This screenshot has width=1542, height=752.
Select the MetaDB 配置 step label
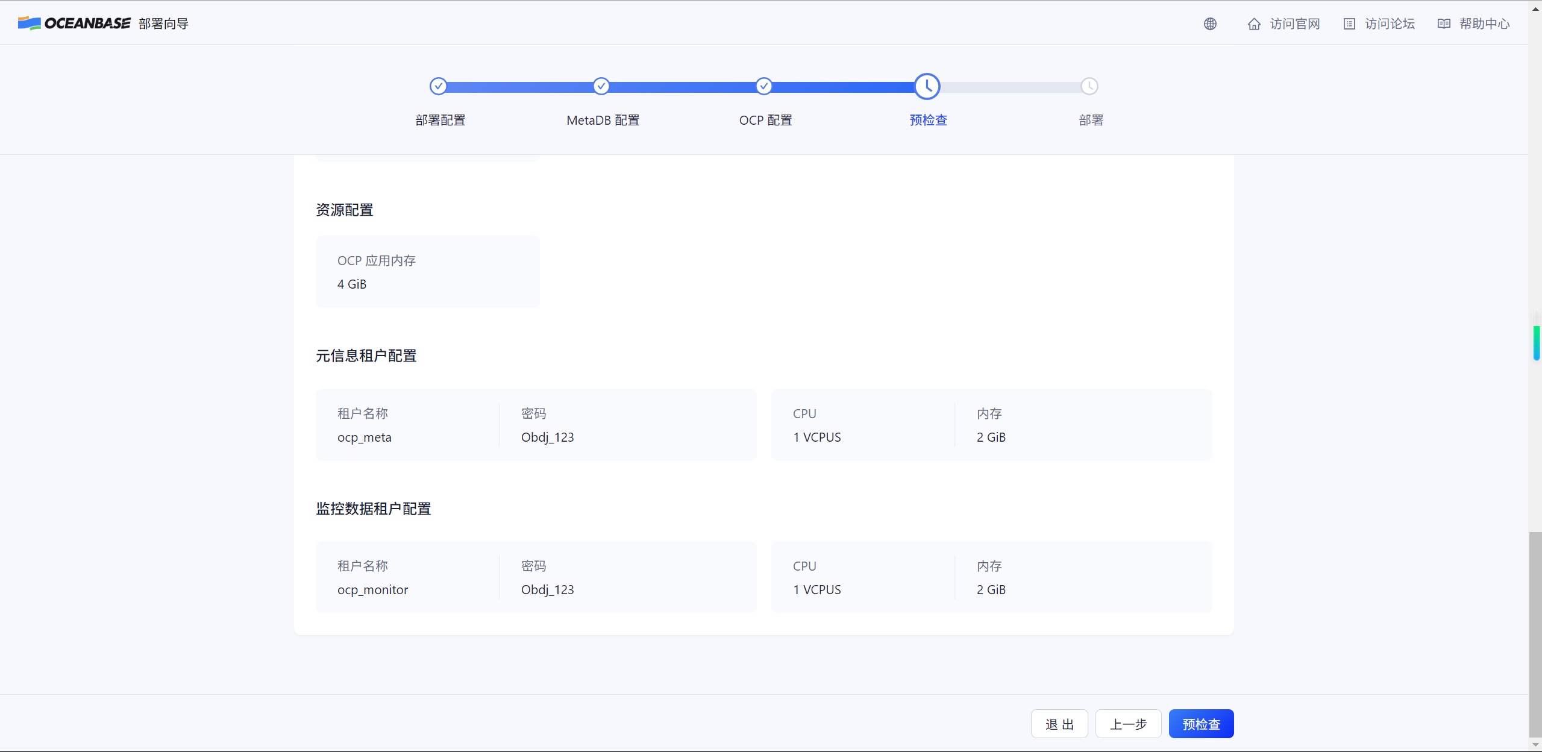click(603, 120)
